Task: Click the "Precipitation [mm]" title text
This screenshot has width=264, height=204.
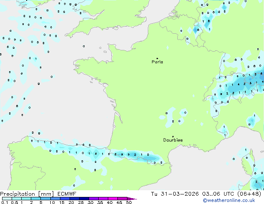Action: pyautogui.click(x=27, y=194)
